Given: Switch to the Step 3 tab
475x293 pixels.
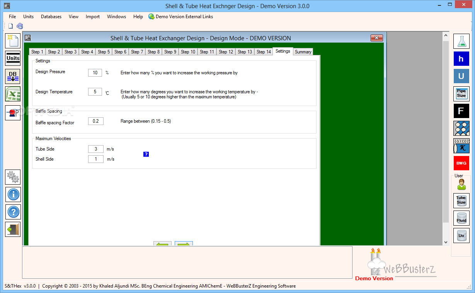Looking at the screenshot, I should click(x=70, y=52).
